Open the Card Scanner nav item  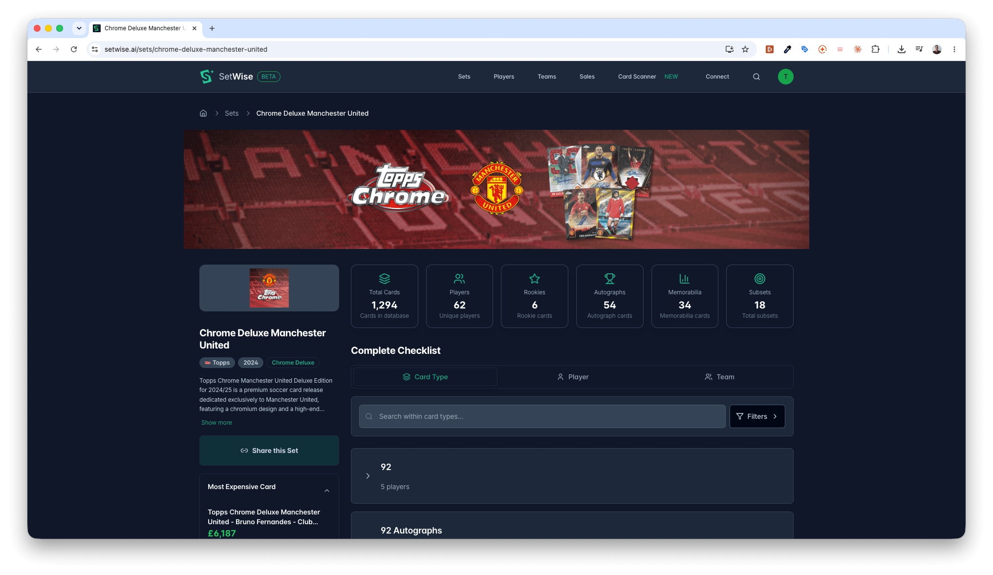point(637,77)
